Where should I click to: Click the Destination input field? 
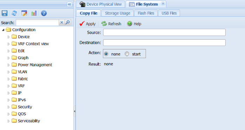tap(164, 42)
